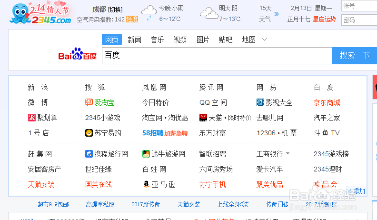
Task: Click the 途牛旅游网 cow icon
Action: click(x=146, y=154)
